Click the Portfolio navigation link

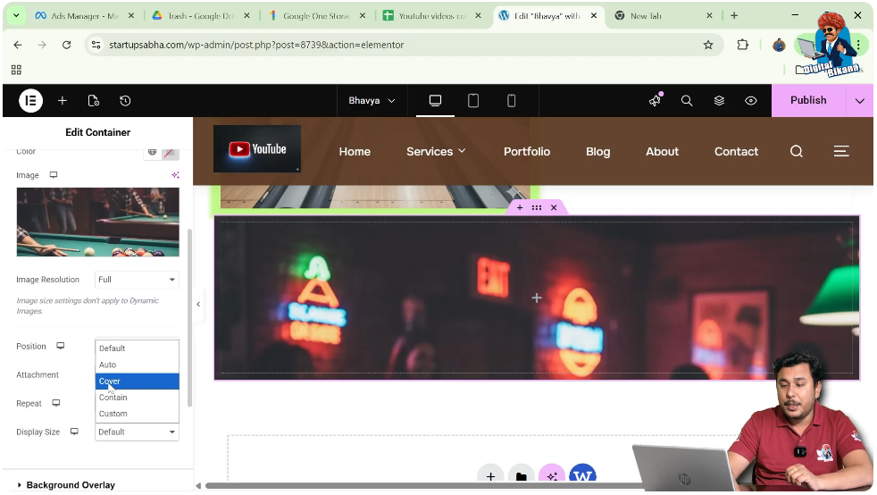(526, 152)
